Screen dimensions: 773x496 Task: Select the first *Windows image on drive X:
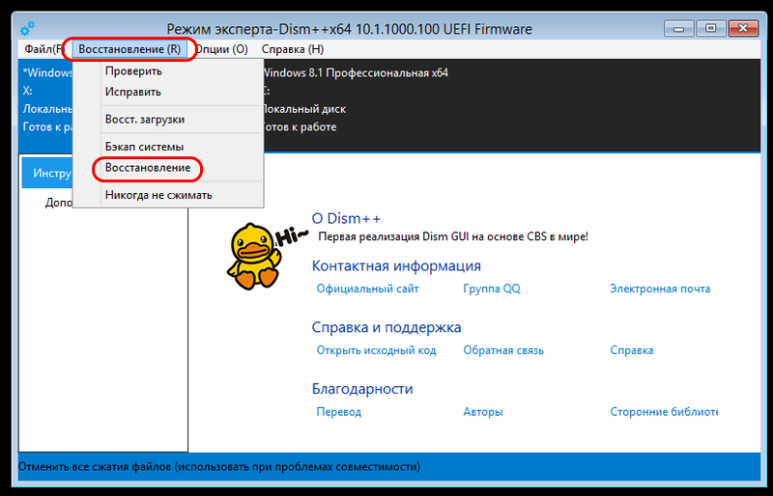pyautogui.click(x=45, y=105)
